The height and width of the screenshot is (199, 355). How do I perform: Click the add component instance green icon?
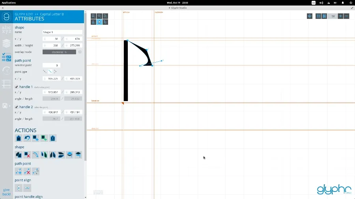pyautogui.click(x=44, y=138)
